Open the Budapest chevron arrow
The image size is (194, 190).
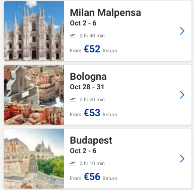[x=182, y=159]
